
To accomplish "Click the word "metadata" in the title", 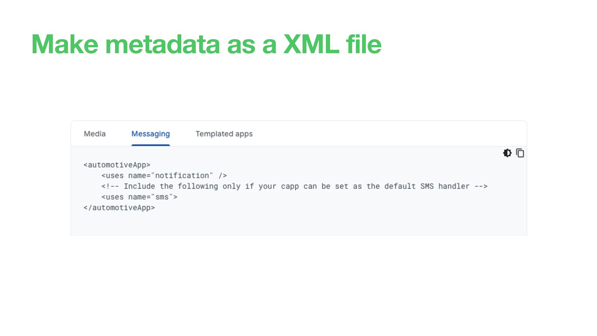I will [163, 44].
